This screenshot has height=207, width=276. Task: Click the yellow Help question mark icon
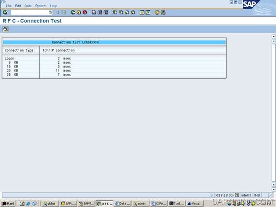[x=157, y=12]
